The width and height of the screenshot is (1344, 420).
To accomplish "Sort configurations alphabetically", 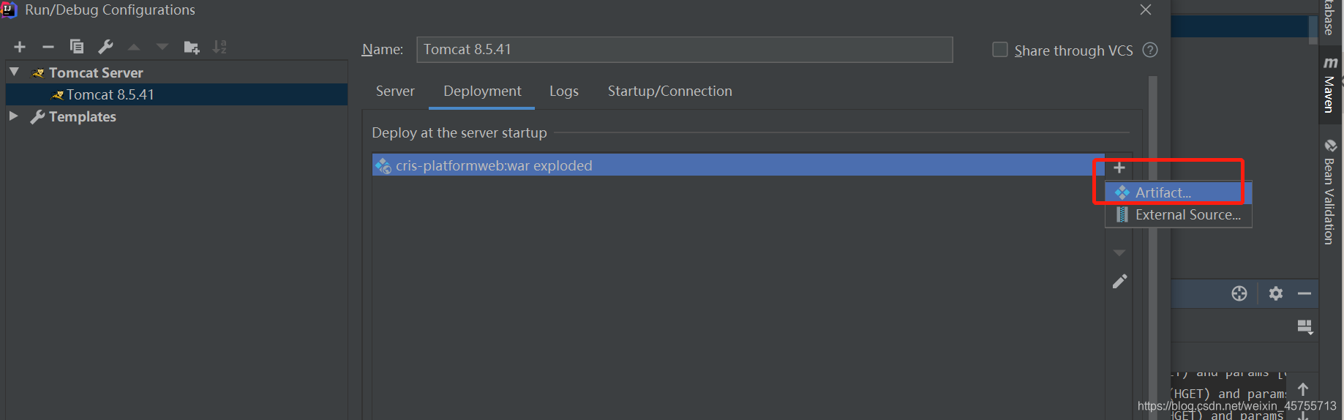I will click(219, 47).
